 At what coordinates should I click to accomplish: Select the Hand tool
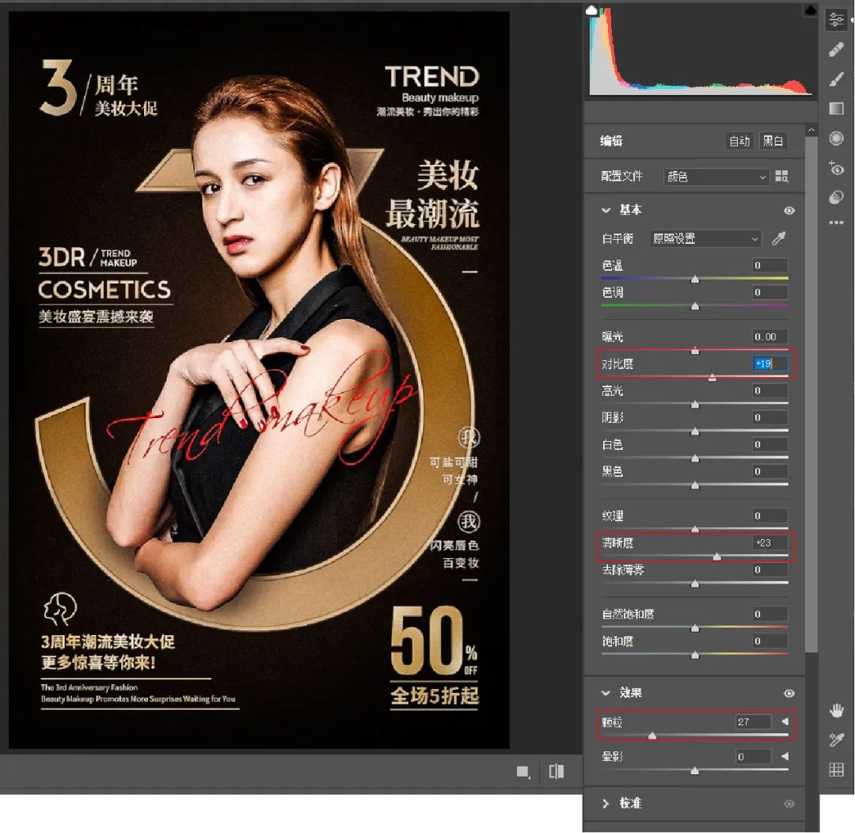pyautogui.click(x=836, y=710)
